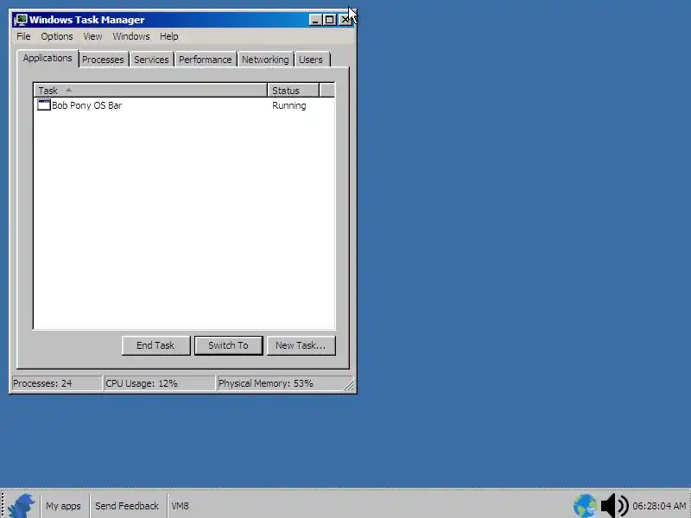
Task: Click the taskbar clock showing 06:28:04 AM
Action: tap(660, 506)
